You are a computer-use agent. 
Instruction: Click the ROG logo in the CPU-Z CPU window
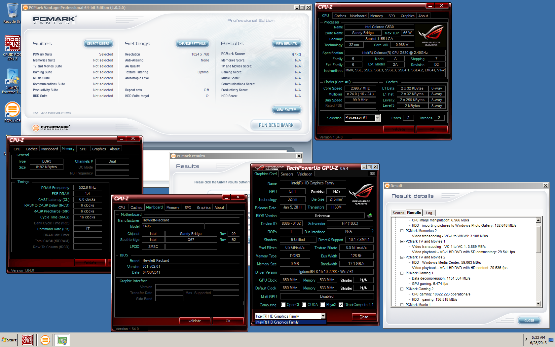[x=431, y=35]
